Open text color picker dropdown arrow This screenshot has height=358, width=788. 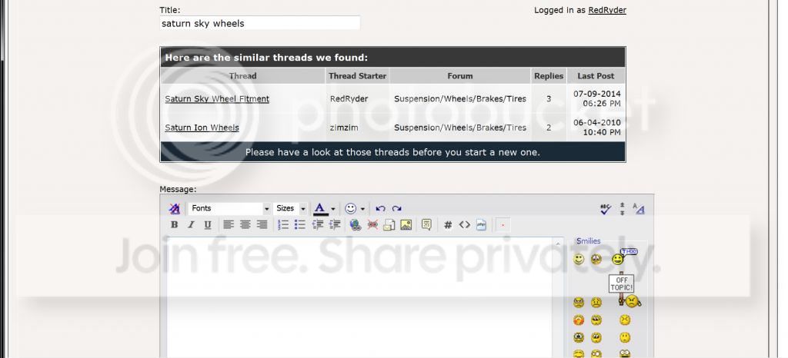point(332,209)
